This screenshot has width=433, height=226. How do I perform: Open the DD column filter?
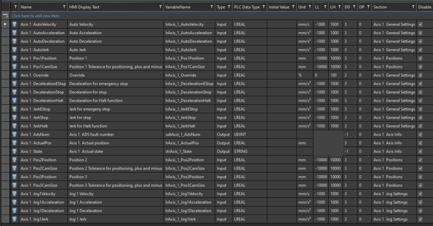tap(354, 7)
